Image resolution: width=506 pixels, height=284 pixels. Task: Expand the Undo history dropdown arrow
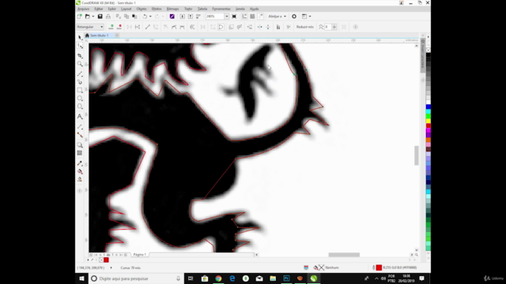click(x=150, y=17)
